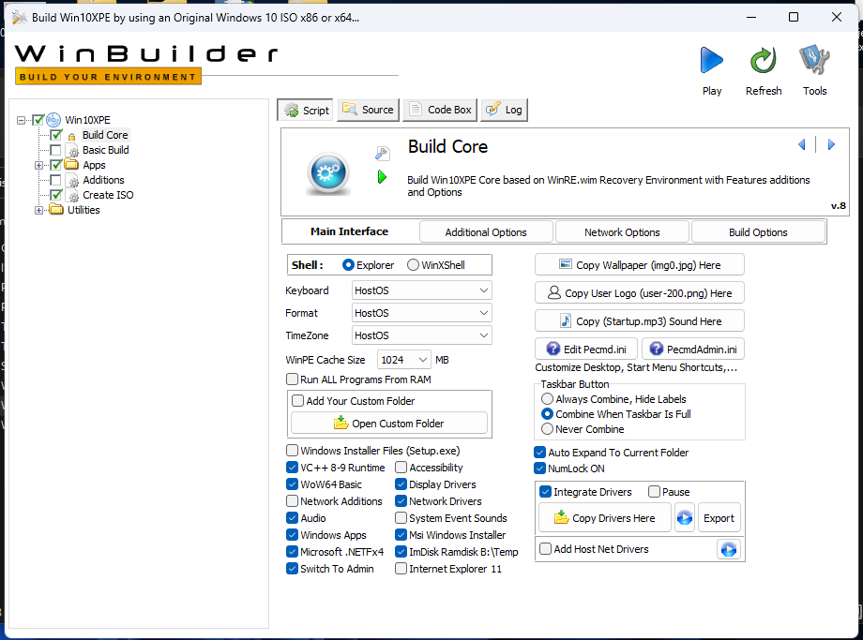Collapse the Win10XPE root node
863x640 pixels.
(21, 120)
